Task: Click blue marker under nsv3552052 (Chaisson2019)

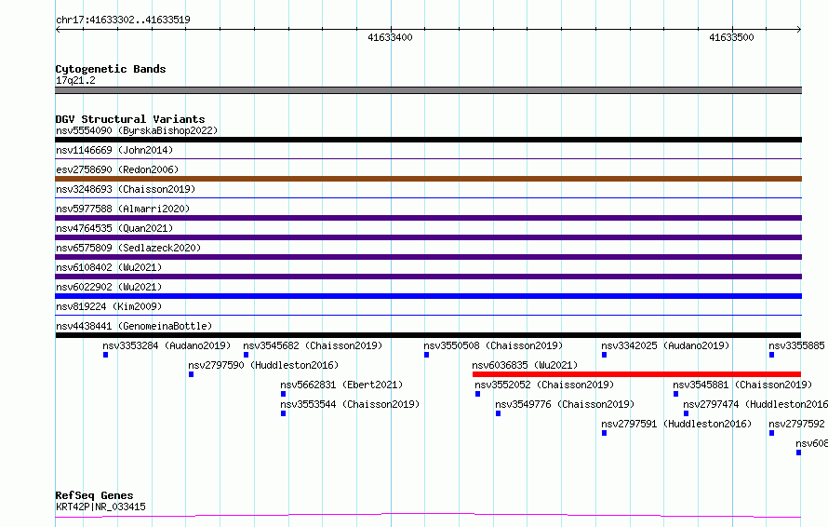Action: tap(478, 394)
